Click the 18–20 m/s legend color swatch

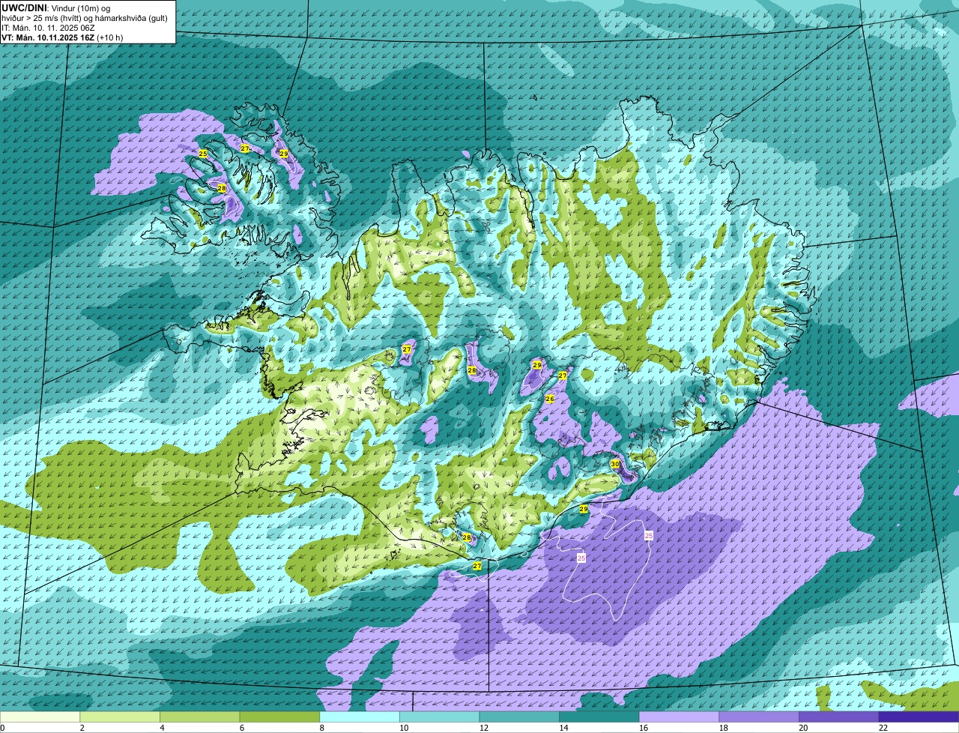point(758,717)
